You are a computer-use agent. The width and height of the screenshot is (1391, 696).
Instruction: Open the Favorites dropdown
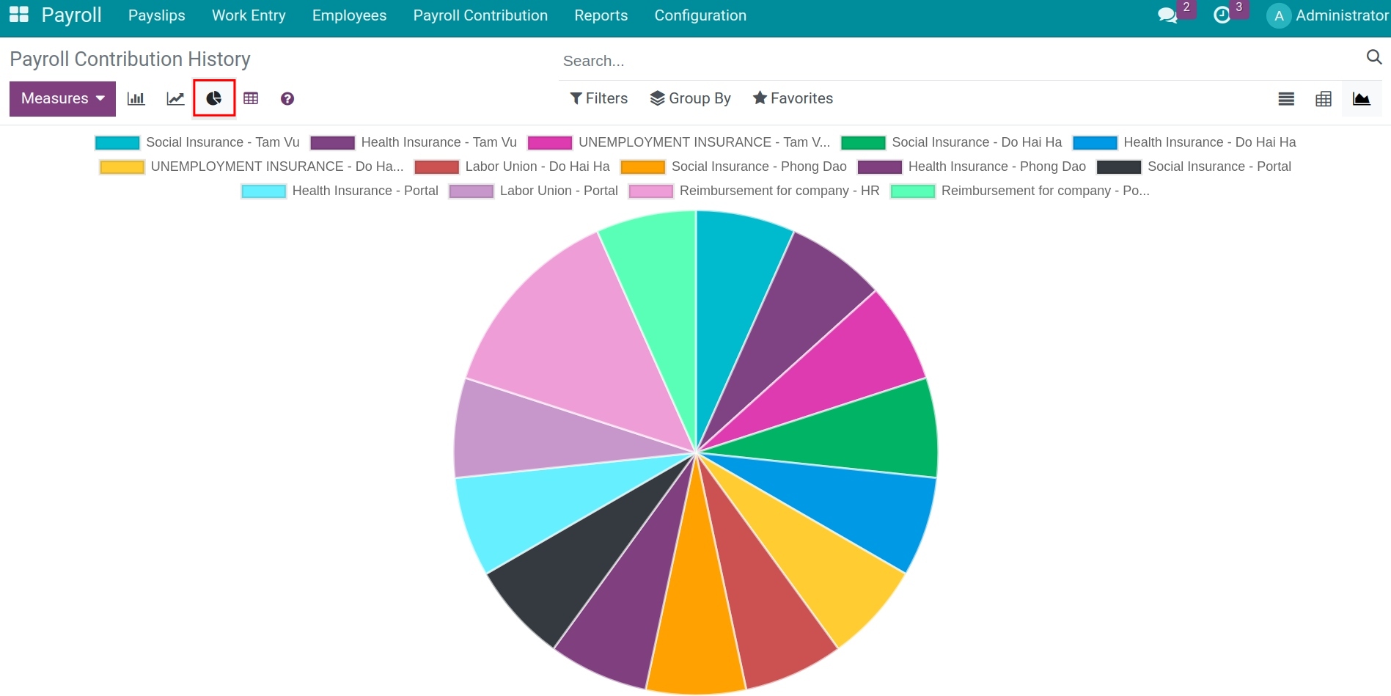792,98
